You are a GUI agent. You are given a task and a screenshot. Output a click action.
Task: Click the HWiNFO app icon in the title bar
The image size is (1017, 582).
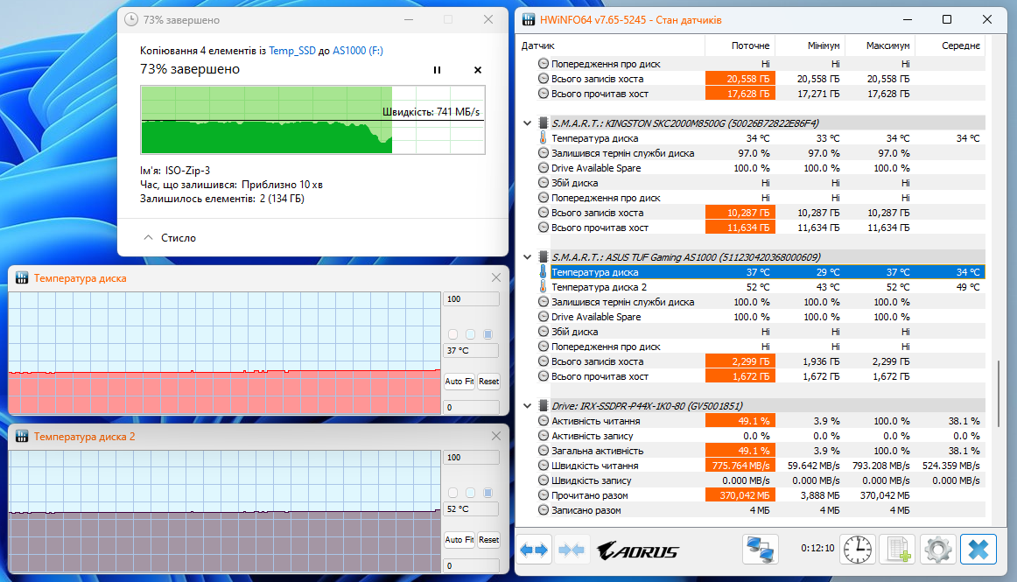pos(529,19)
